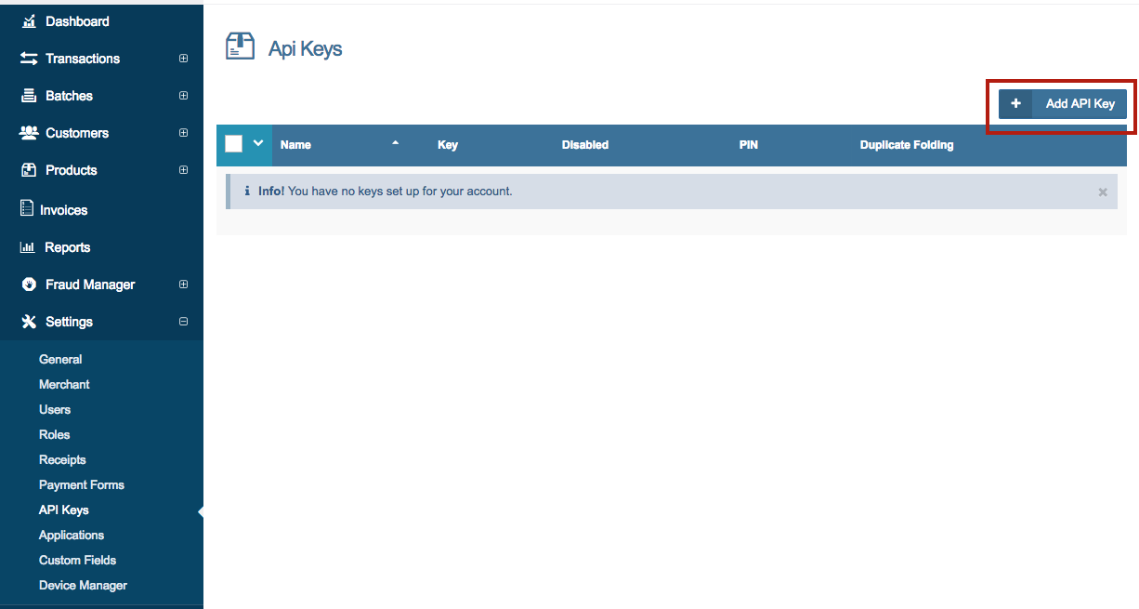Viewport: 1139px width, 609px height.
Task: Click the Fraud Manager shield icon
Action: pos(28,284)
